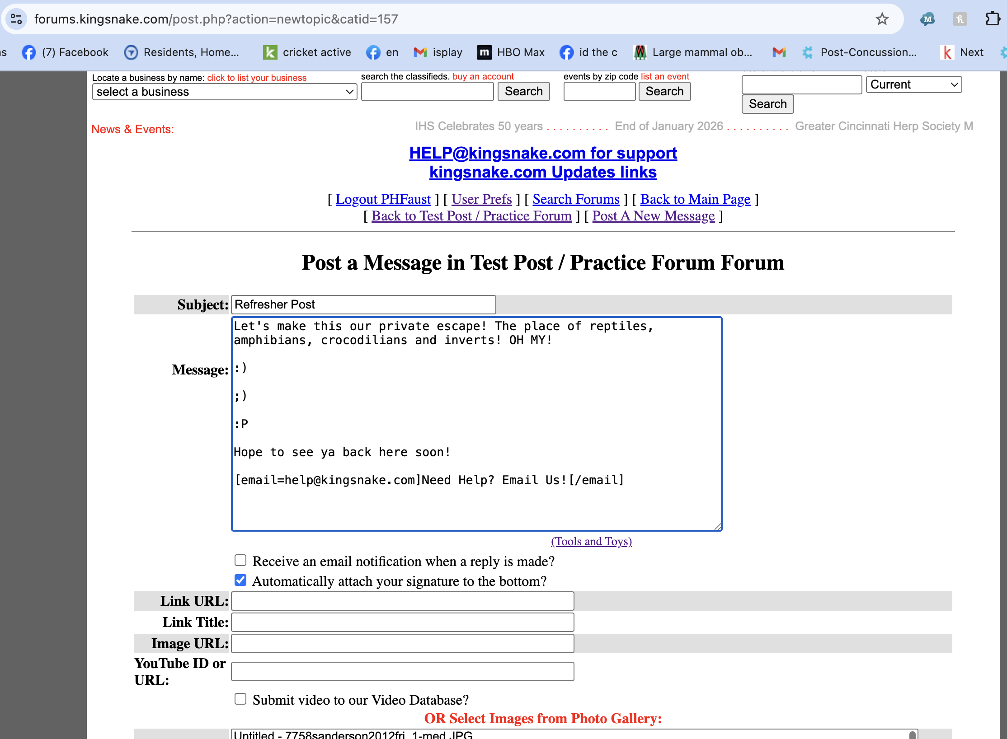Open the HBO Max bookmark
Image resolution: width=1007 pixels, height=739 pixels.
click(511, 52)
